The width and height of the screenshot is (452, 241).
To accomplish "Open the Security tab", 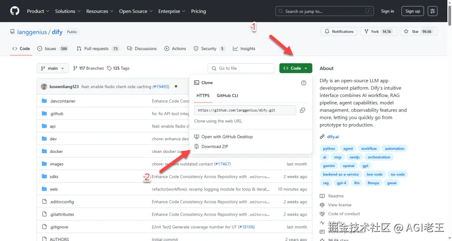I will [209, 48].
